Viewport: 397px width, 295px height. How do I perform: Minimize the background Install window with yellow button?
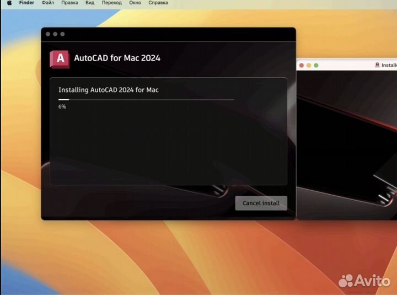click(309, 65)
